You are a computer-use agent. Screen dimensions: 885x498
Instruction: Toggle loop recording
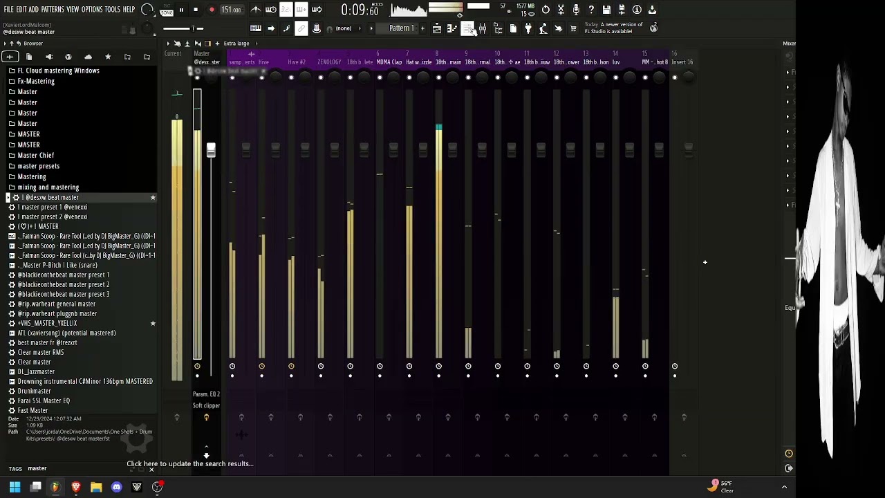coord(317,10)
